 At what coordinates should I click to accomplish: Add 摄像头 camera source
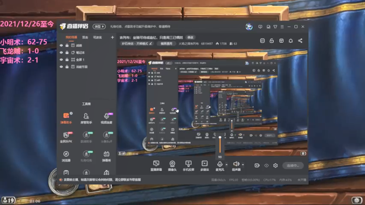(x=172, y=166)
